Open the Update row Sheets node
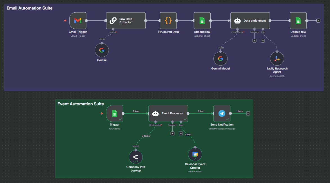The image size is (330, 183). [298, 20]
